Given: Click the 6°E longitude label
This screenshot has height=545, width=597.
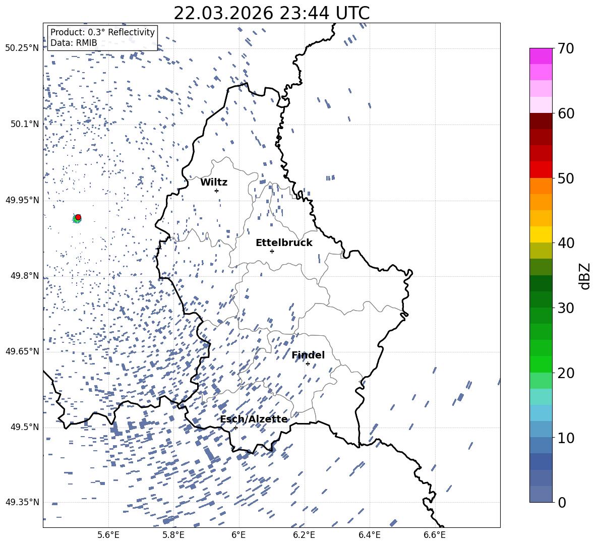Looking at the screenshot, I should pos(238,535).
